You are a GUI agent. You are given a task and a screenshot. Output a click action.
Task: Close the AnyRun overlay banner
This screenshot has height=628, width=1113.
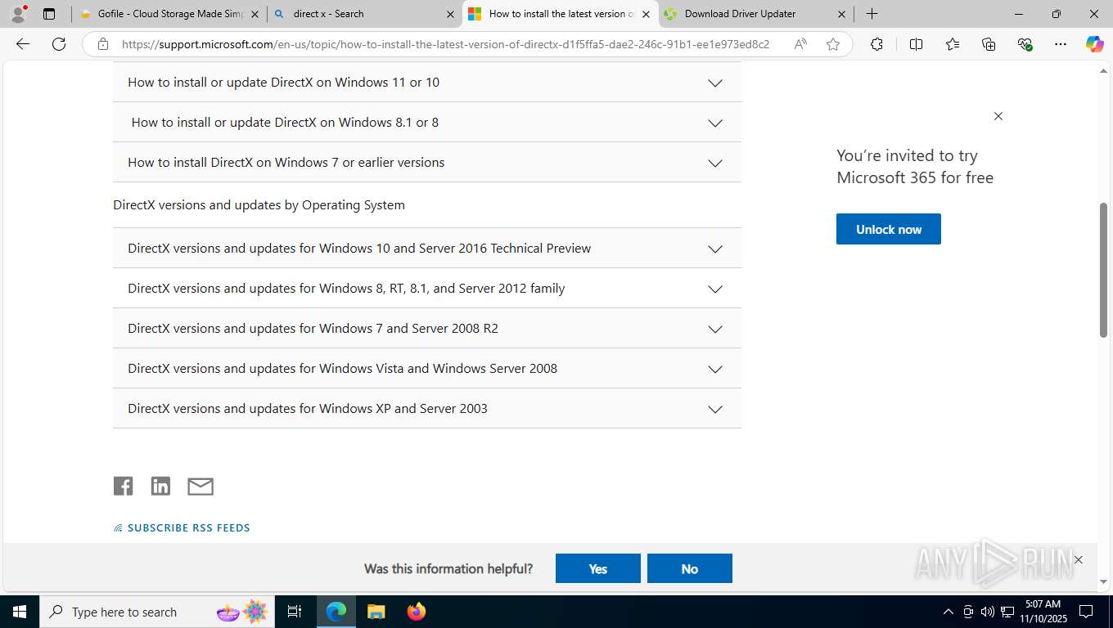pos(1079,560)
